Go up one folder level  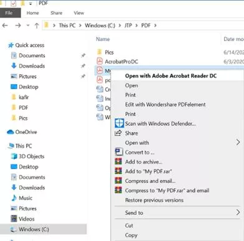coord(37,26)
